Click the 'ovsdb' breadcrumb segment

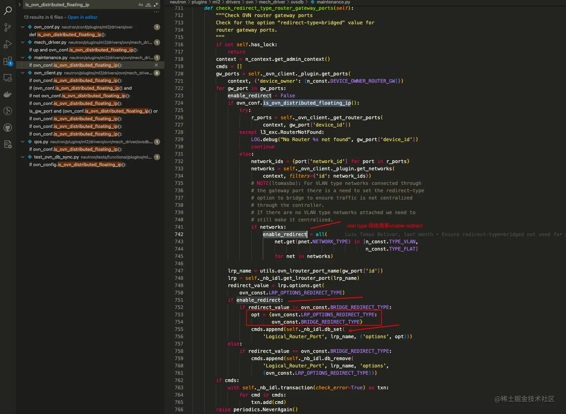(x=297, y=2)
